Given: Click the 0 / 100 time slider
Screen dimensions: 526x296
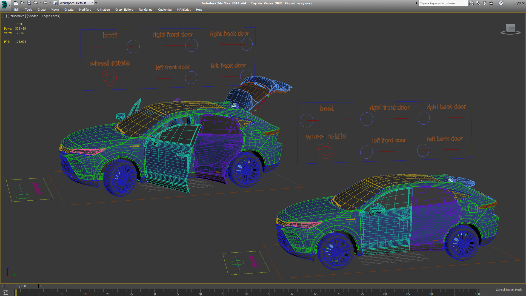Looking at the screenshot, I should (x=21, y=286).
